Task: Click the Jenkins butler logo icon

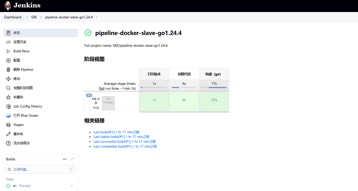Action: pyautogui.click(x=8, y=5)
